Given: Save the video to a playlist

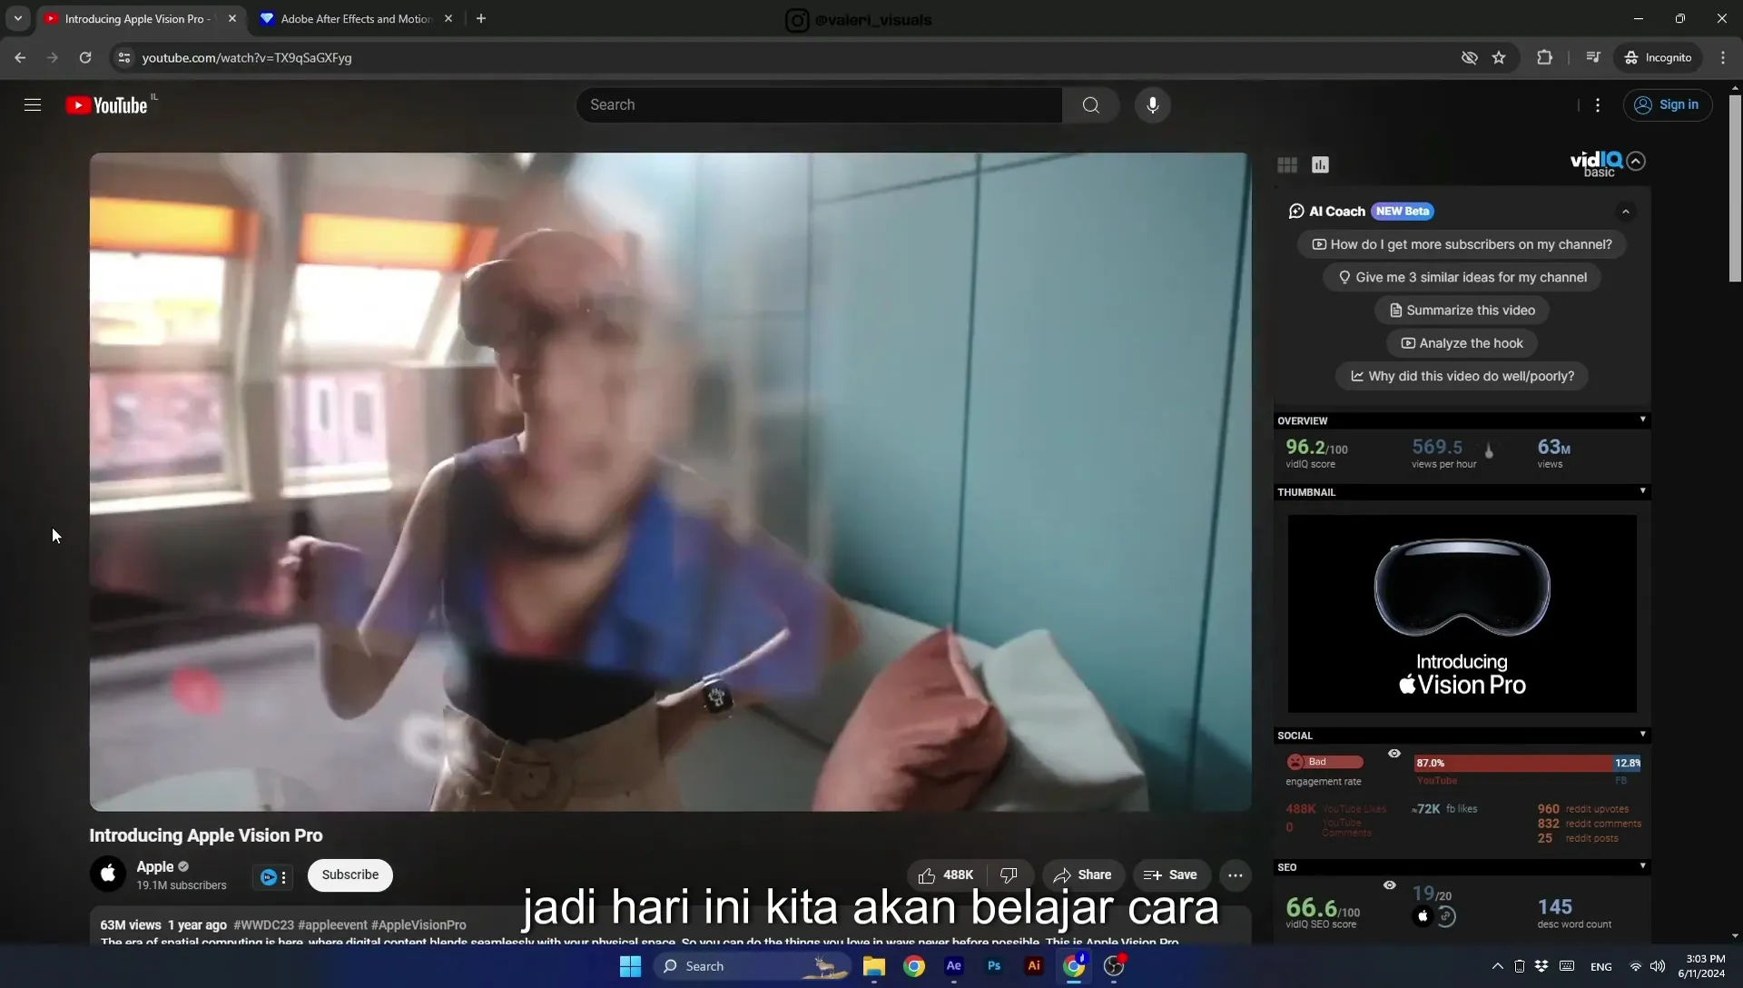Looking at the screenshot, I should [1171, 875].
